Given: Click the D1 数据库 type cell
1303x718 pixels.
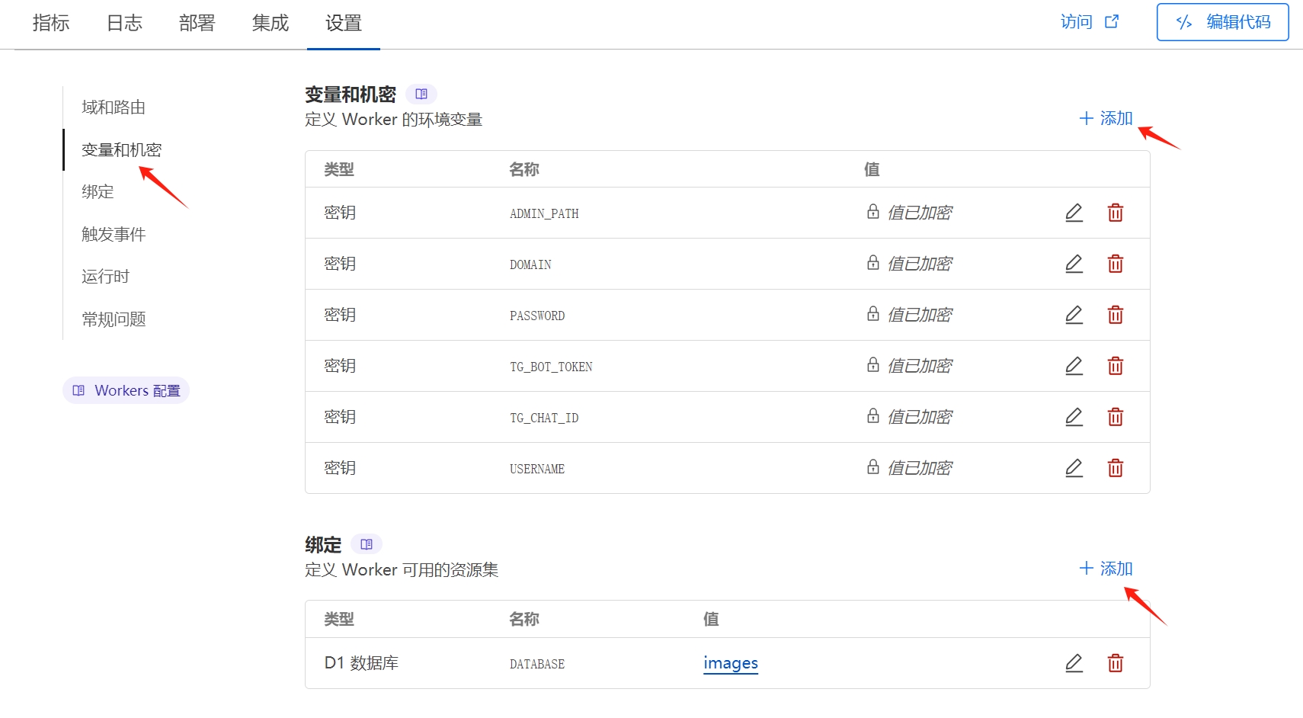Looking at the screenshot, I should click(x=361, y=663).
